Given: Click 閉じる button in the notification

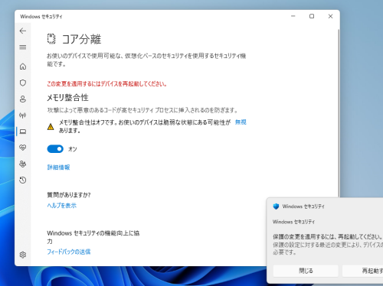Looking at the screenshot, I should coord(306,271).
